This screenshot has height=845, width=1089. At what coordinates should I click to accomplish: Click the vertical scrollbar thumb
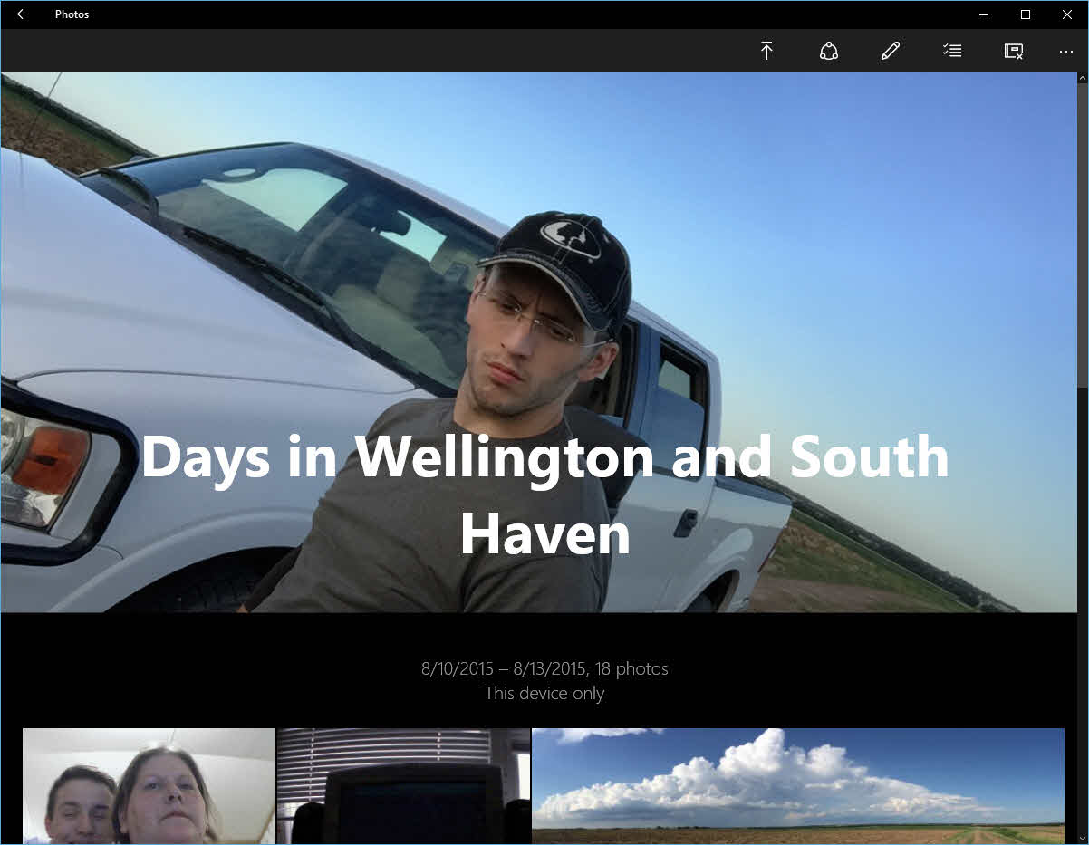[x=1082, y=235]
